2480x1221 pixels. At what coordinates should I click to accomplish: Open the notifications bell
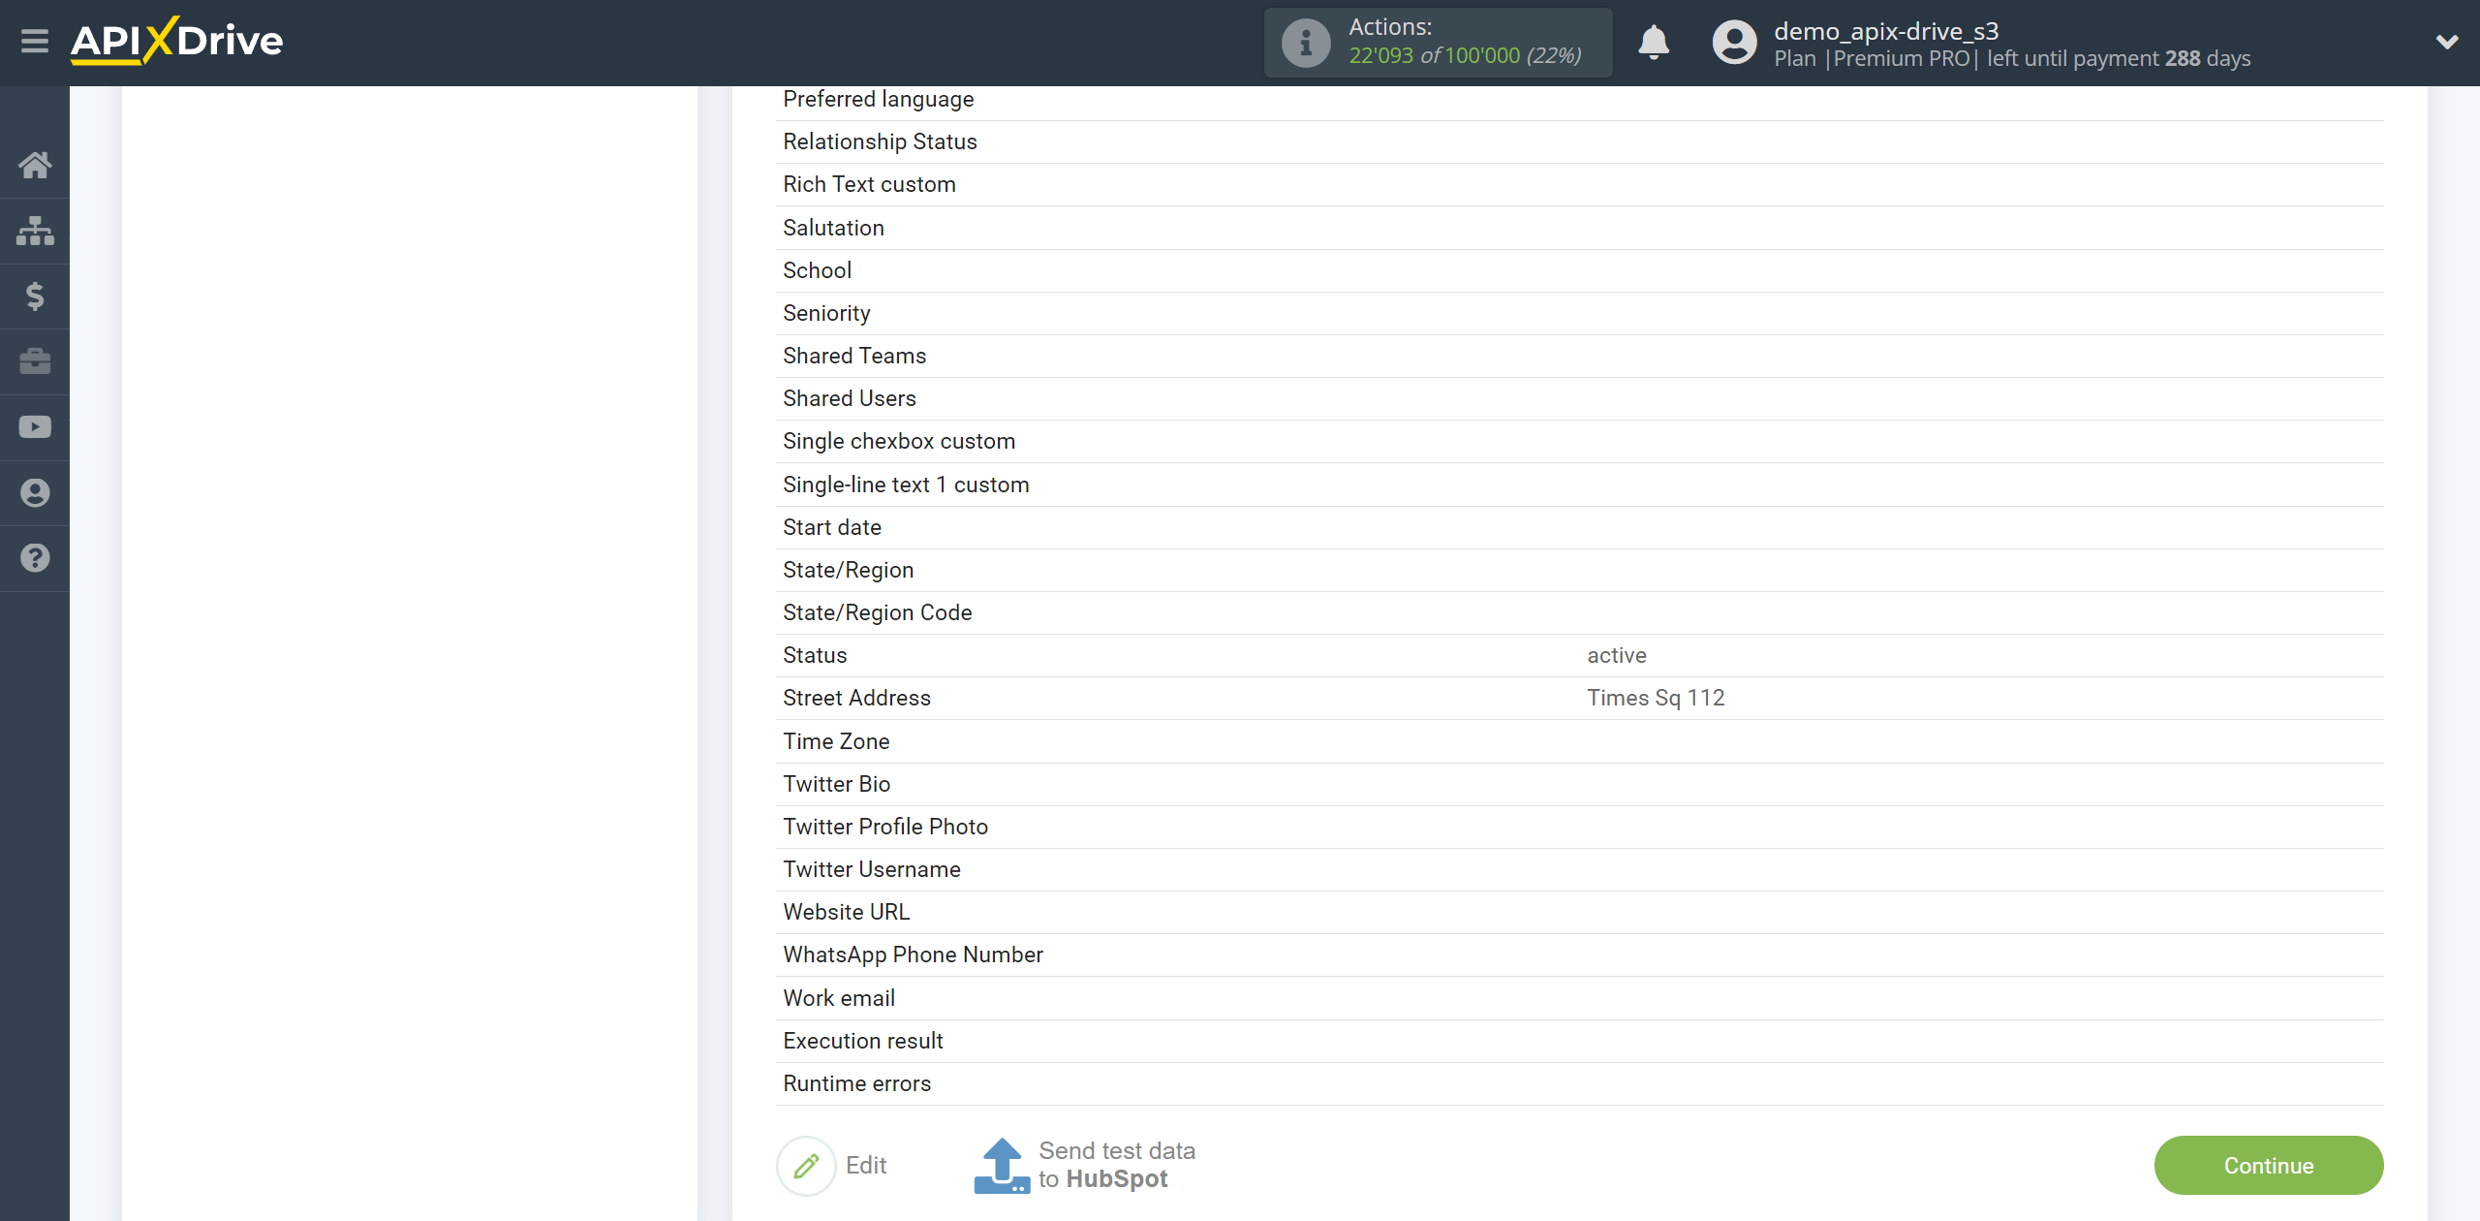pos(1654,43)
